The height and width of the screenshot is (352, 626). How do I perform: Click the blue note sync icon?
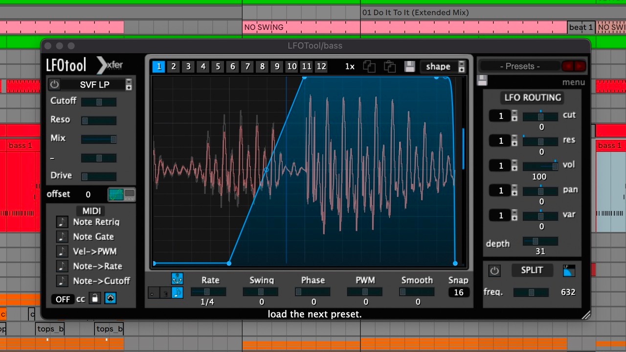pyautogui.click(x=177, y=292)
